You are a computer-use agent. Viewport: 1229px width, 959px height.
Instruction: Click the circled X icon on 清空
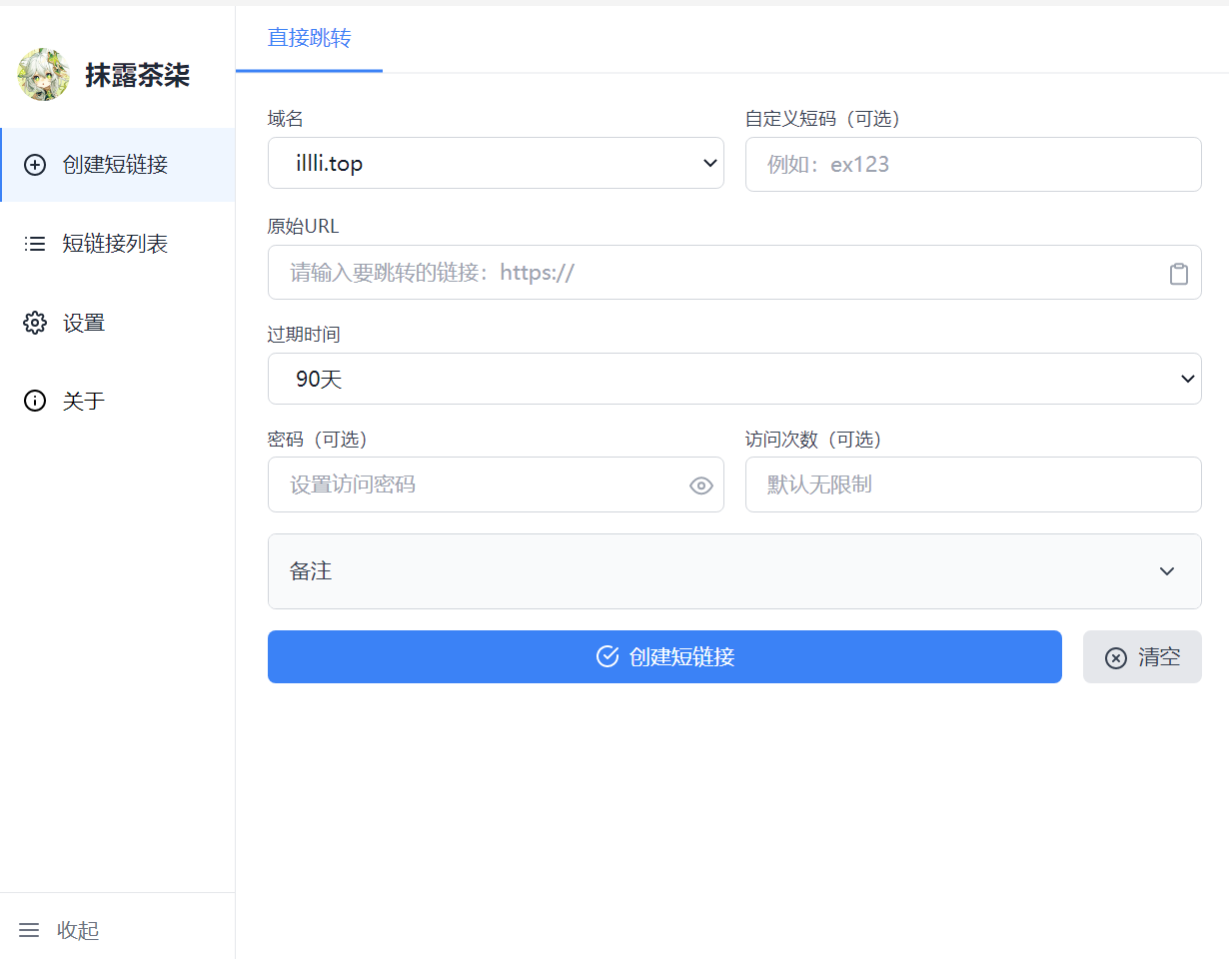[1116, 657]
